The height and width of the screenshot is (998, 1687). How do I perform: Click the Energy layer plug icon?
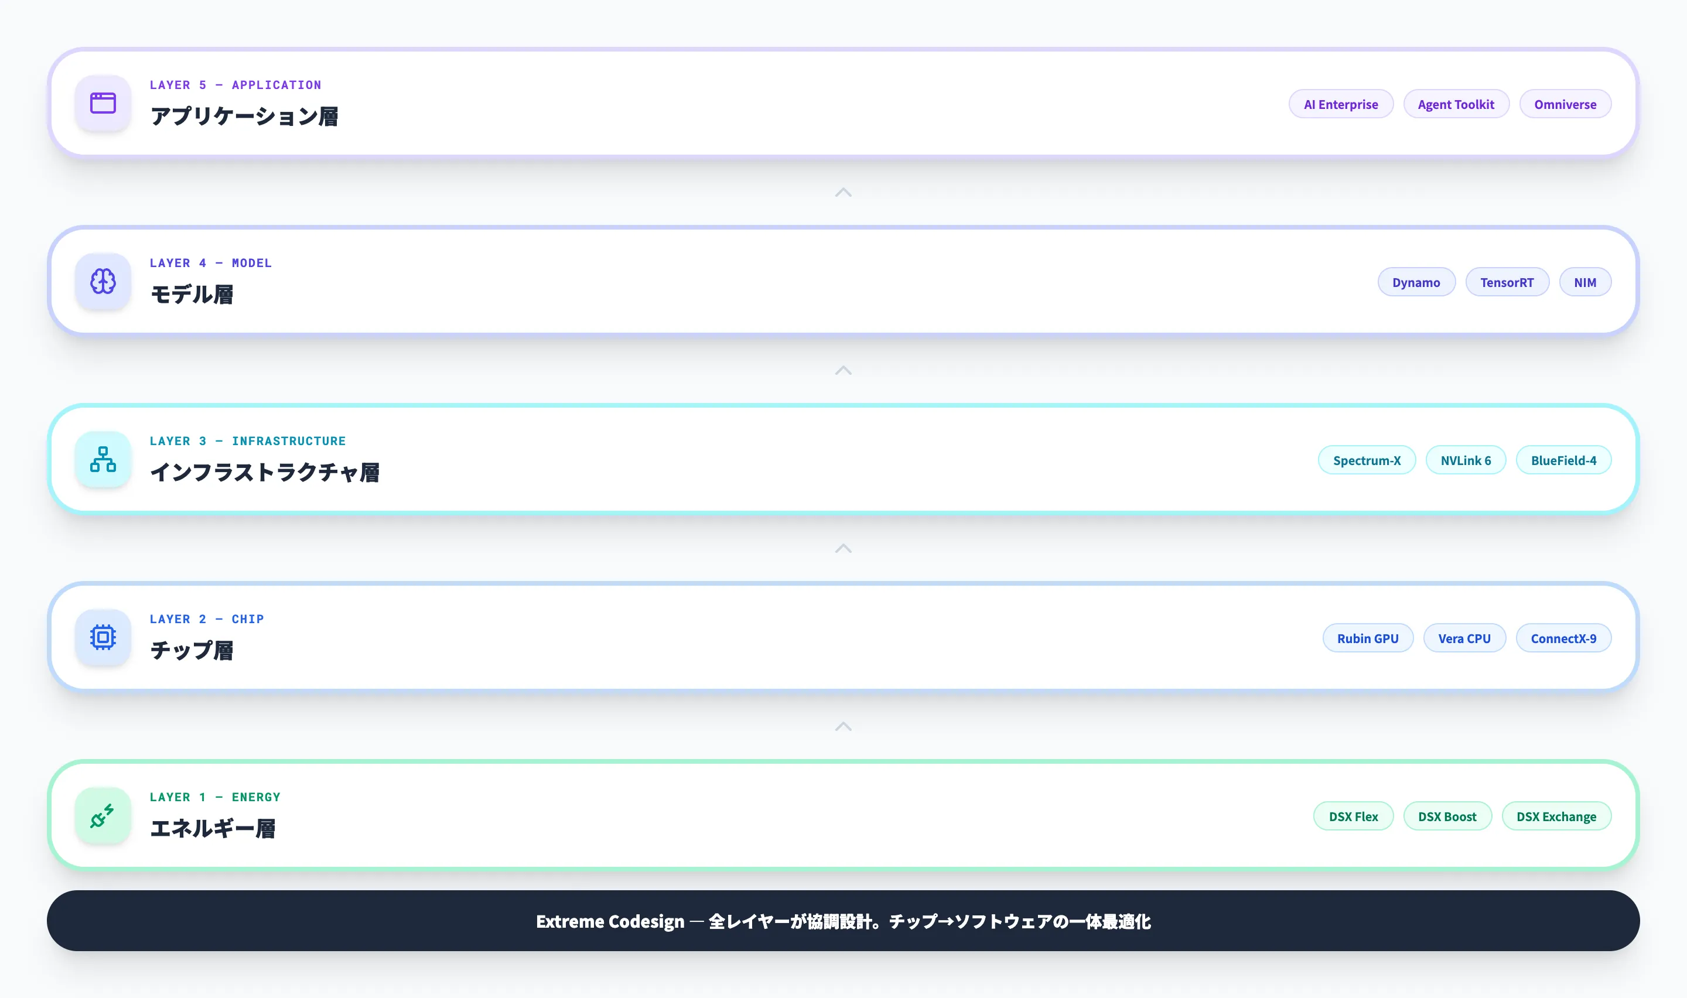click(x=103, y=815)
